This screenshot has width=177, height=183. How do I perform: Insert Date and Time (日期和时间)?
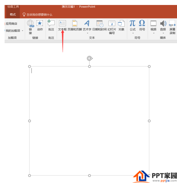pyautogui.click(x=99, y=23)
